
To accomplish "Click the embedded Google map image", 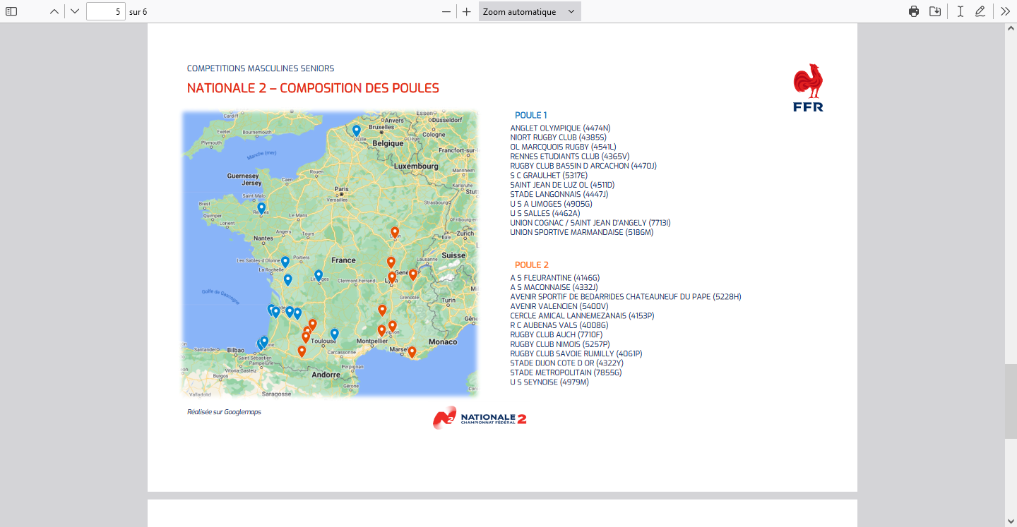I will click(330, 254).
